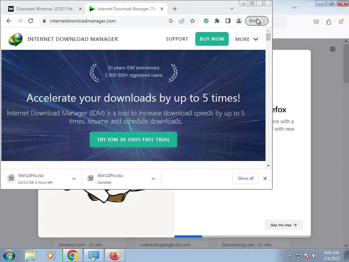Open onlineshoppingtools.com link in Firefox
The image size is (349, 262).
[165, 245]
